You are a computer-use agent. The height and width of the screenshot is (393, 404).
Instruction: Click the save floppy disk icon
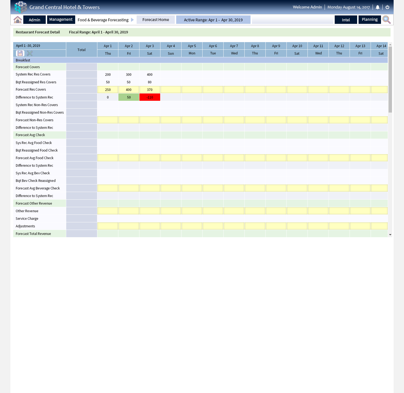pos(20,53)
